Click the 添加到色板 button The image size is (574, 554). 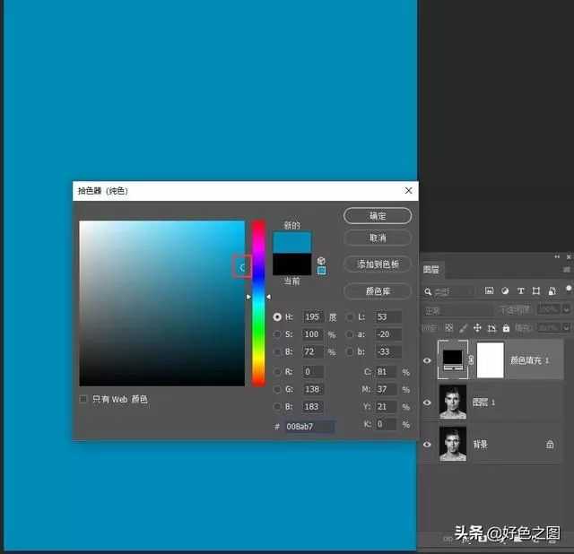[x=378, y=264]
